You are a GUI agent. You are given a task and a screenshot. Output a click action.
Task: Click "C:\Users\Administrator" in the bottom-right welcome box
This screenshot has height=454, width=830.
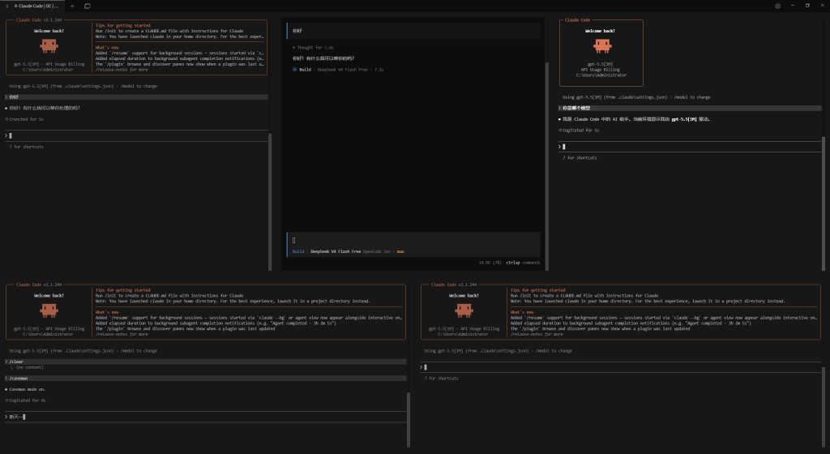click(463, 334)
